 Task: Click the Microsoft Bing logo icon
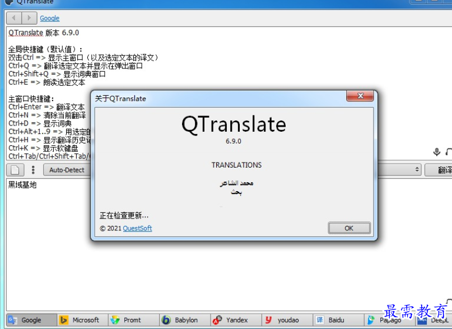[63, 320]
